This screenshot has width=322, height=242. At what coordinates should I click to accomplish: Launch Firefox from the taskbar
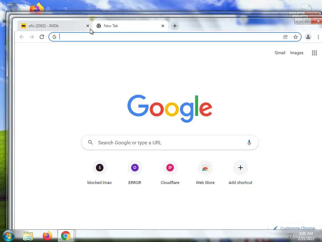pos(47,236)
